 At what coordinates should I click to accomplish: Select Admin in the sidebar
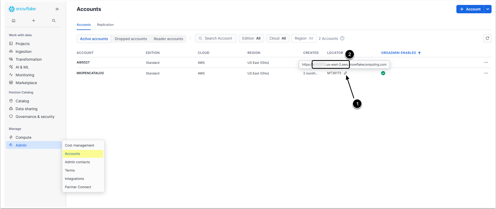click(x=34, y=145)
